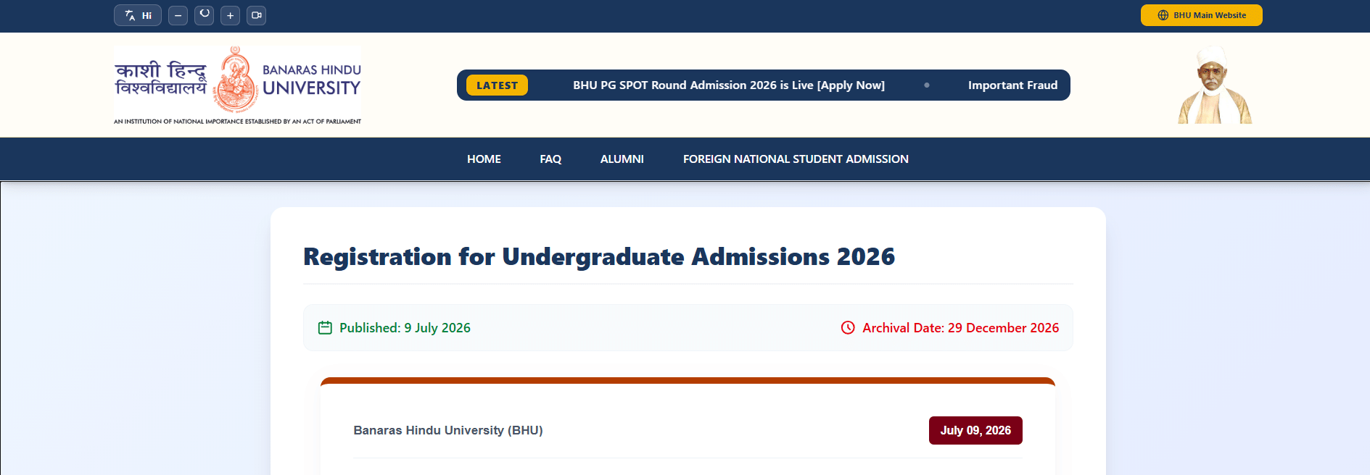Open the FAQ menu item
The image size is (1370, 475).
(x=550, y=159)
